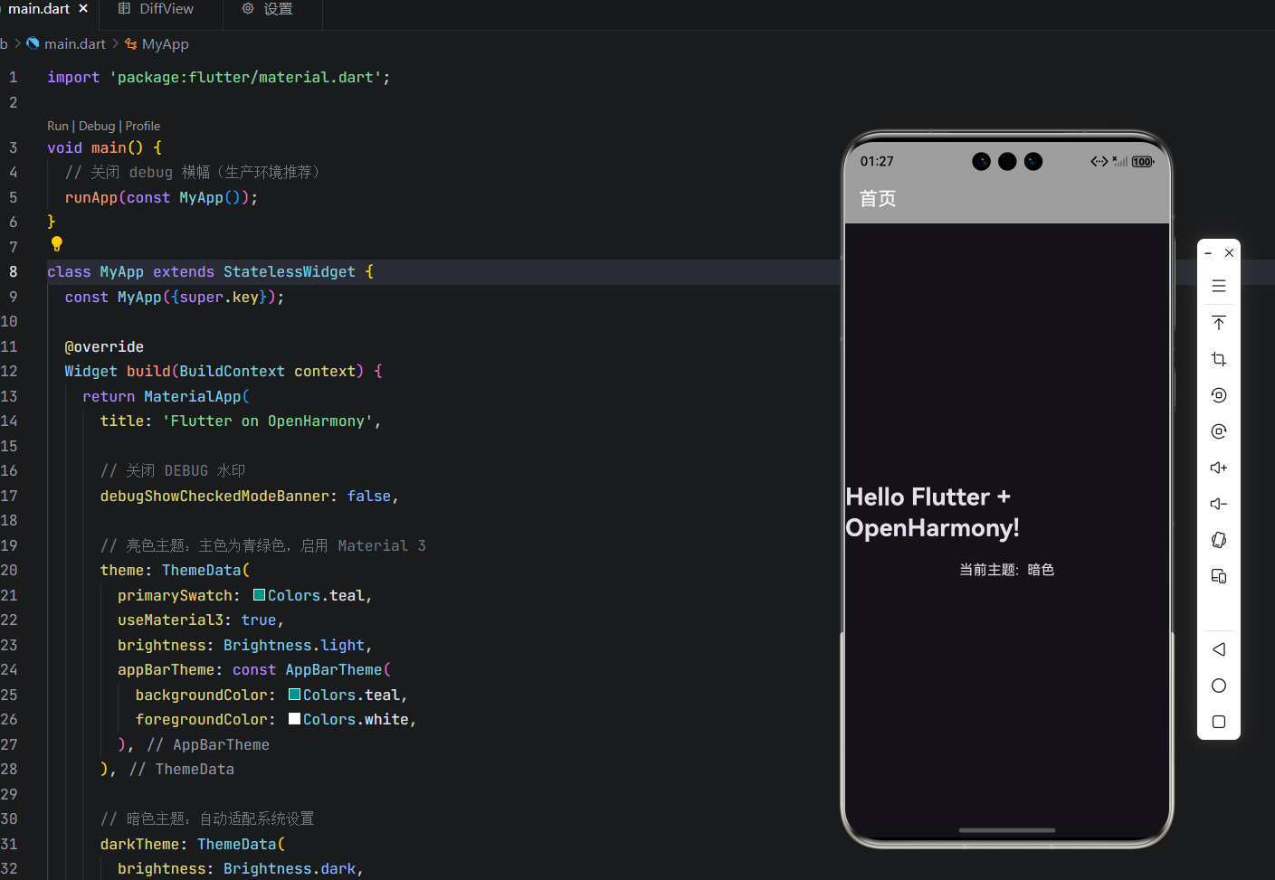Click the DiffView tab icon
This screenshot has height=880, width=1275.
(x=124, y=8)
